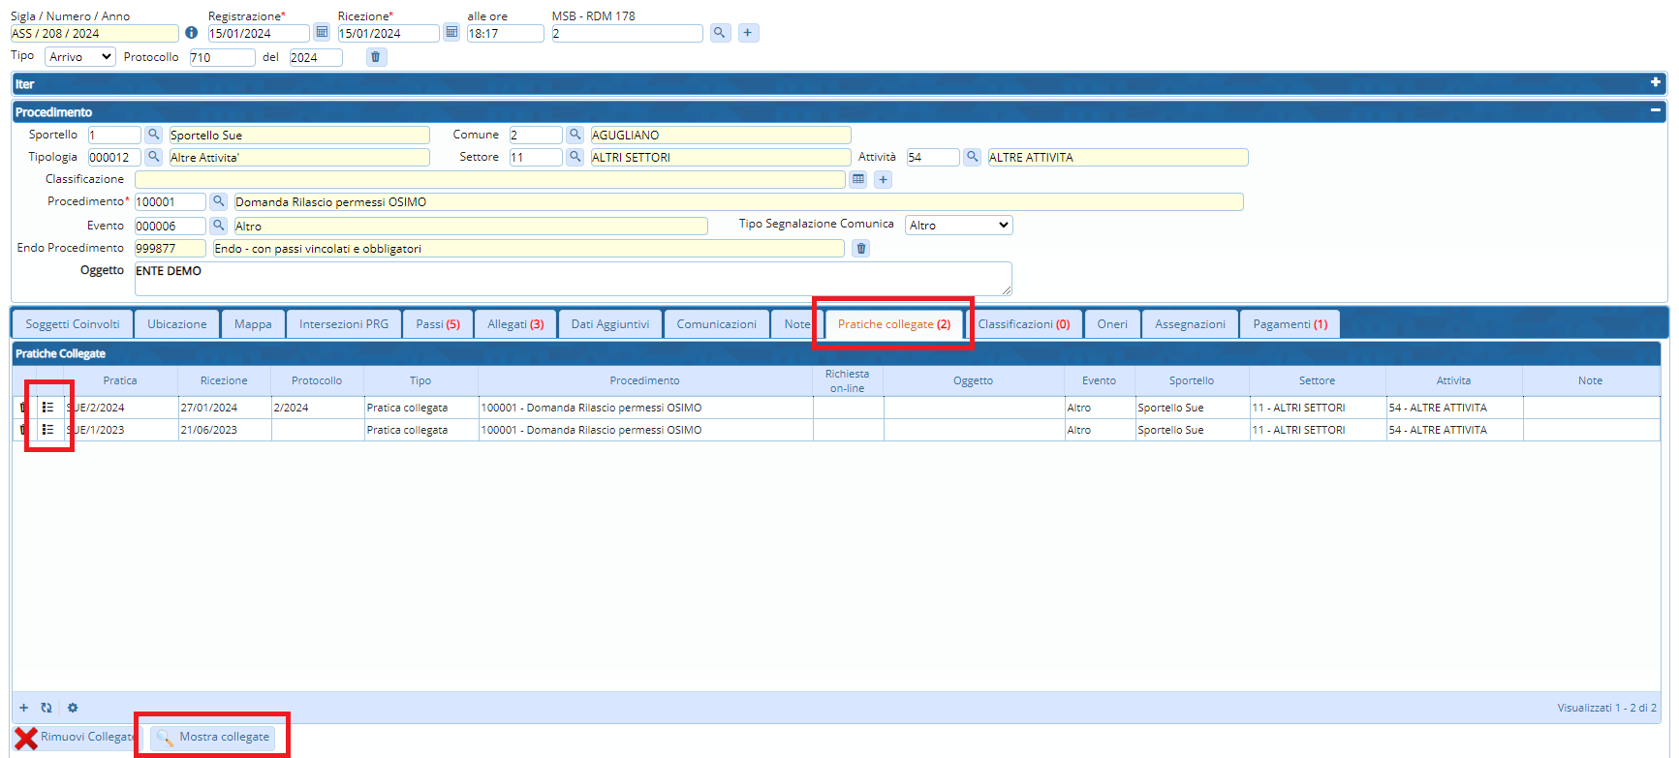This screenshot has height=758, width=1679.
Task: Search Comune with the magnifier icon
Action: 575,135
